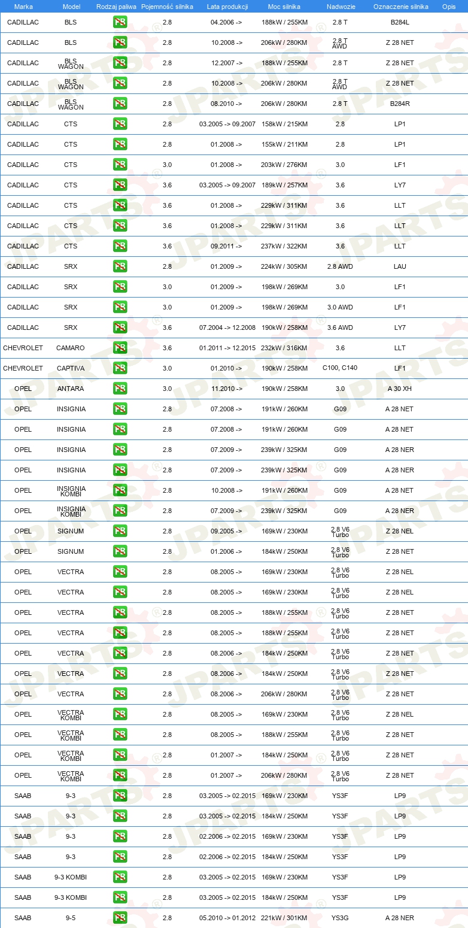Select fuel icon in Insignia Kombi 10.2008 row
The width and height of the screenshot is (468, 928).
coord(120,490)
